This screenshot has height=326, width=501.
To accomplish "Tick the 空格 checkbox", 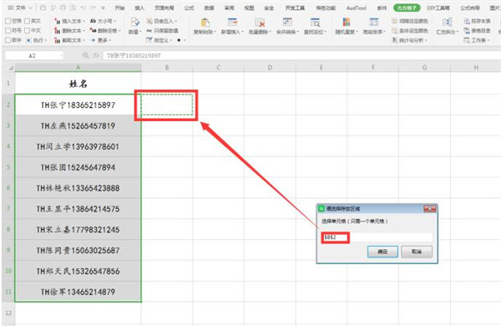I will (x=8, y=21).
